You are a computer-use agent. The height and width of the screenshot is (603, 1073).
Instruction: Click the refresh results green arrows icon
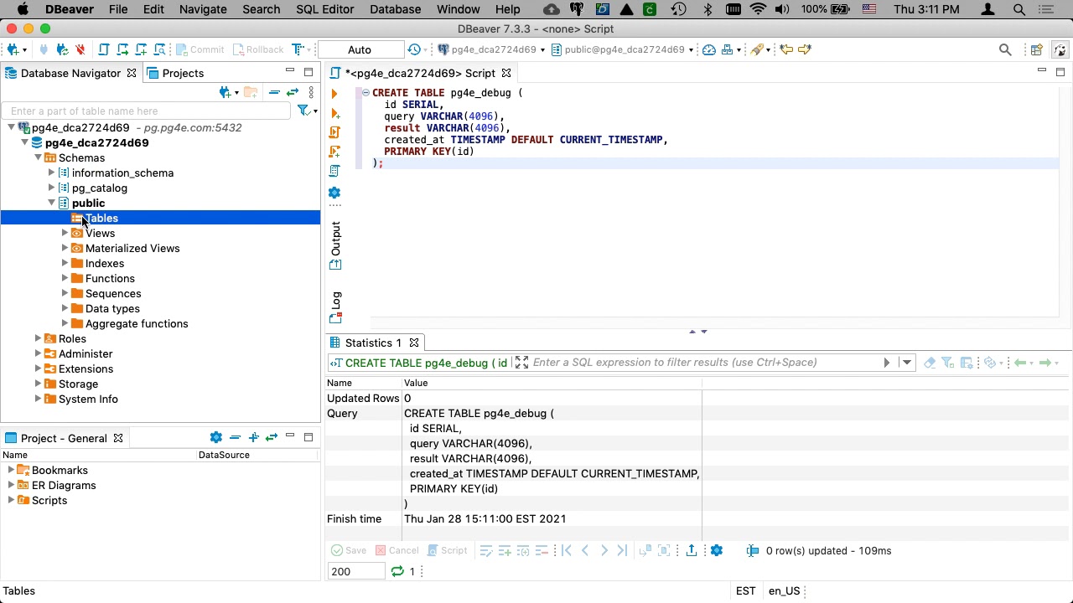coord(397,571)
